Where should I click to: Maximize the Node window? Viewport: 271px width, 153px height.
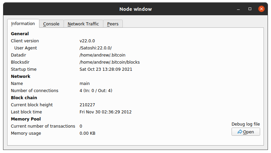[250, 9]
